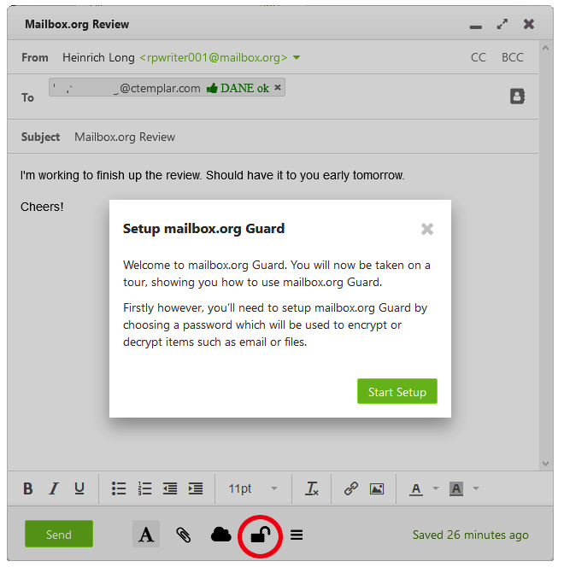Screen dimensions: 564x573
Task: Expand the compose window to fullscreen
Action: (x=502, y=25)
